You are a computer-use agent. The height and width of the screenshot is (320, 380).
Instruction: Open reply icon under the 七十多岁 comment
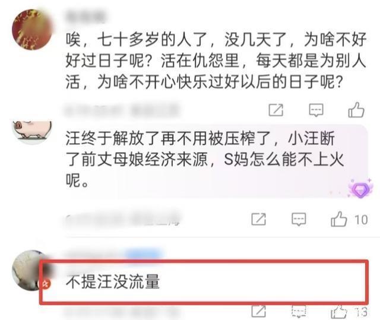[x=316, y=110]
